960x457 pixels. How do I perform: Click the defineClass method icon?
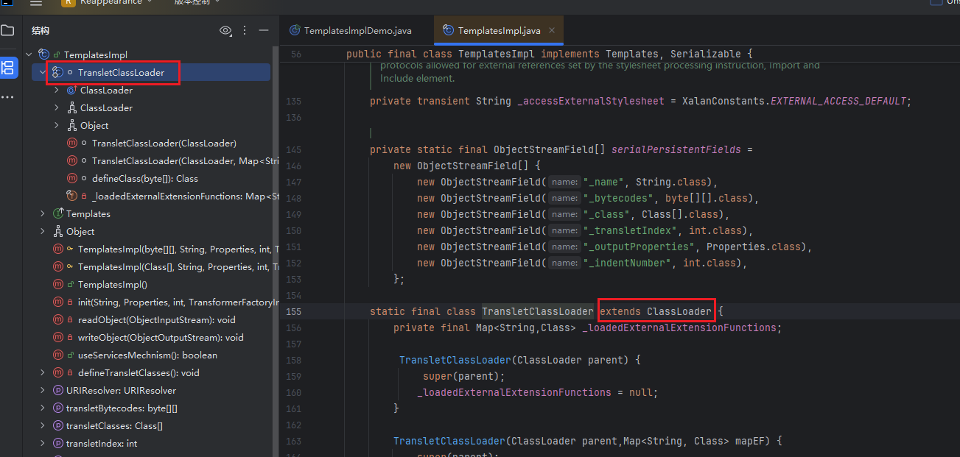[x=71, y=179]
